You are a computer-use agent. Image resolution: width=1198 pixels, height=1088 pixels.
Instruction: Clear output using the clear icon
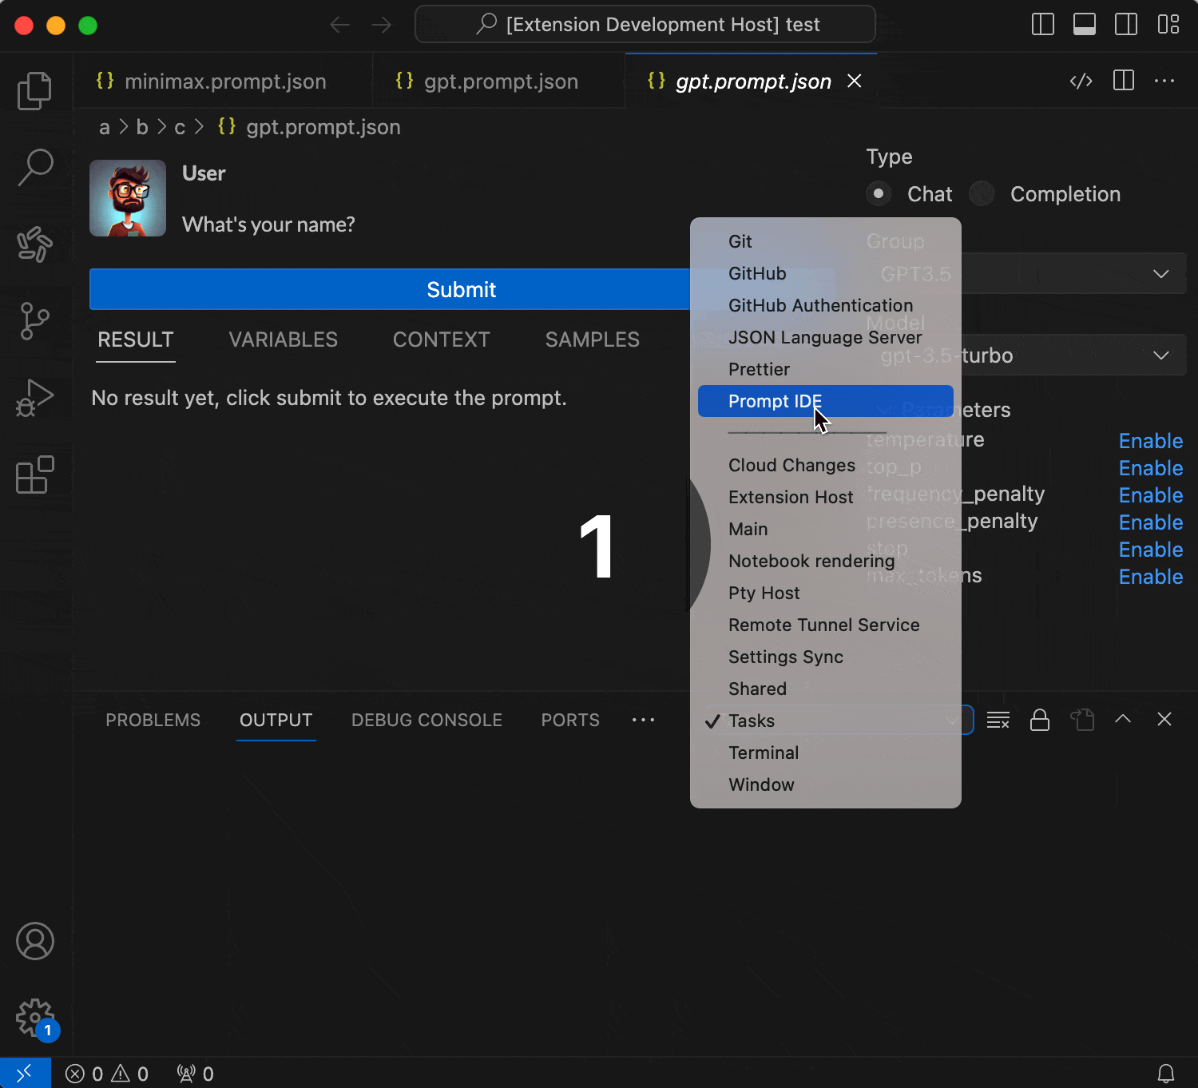coord(998,720)
